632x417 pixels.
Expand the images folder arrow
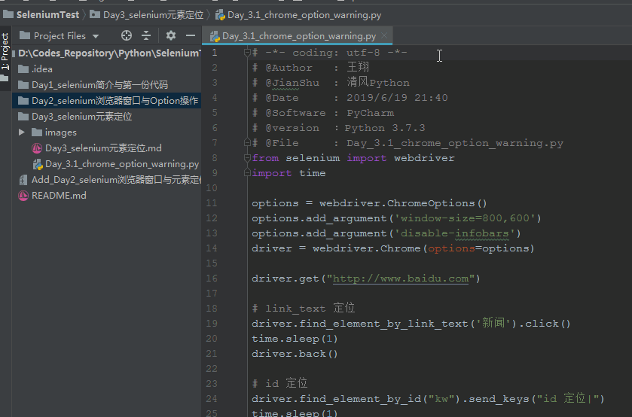(x=22, y=132)
